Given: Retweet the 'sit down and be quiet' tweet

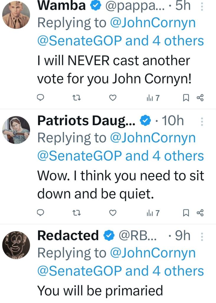Looking at the screenshot, I should (77, 212).
